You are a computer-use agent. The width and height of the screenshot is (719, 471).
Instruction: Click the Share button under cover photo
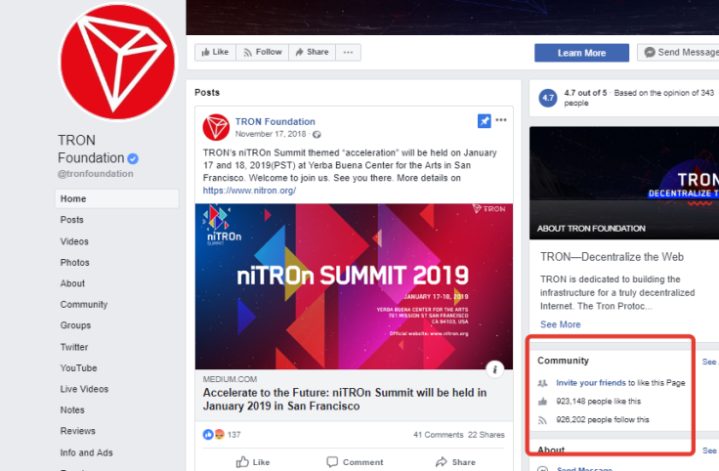[x=313, y=53]
